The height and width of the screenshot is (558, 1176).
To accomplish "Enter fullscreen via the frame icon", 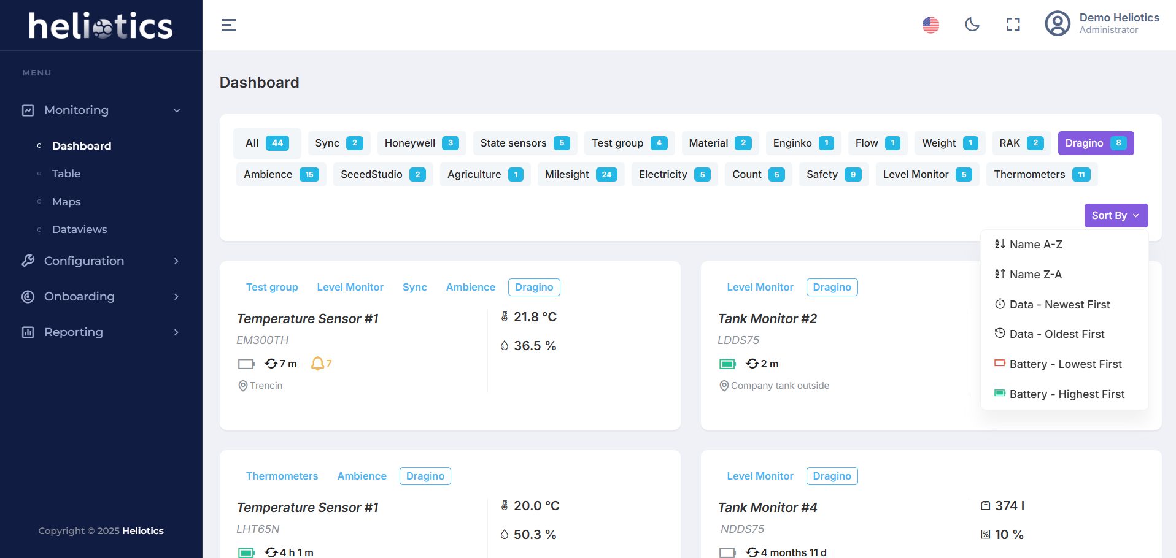I will (1013, 25).
